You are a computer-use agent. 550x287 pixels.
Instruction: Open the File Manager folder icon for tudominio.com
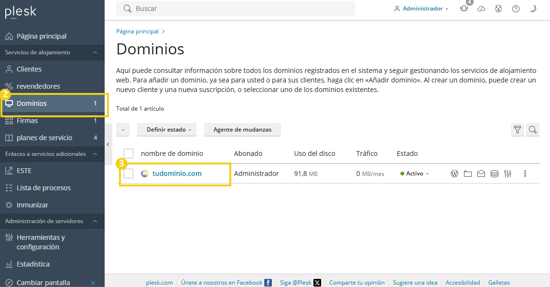(468, 174)
